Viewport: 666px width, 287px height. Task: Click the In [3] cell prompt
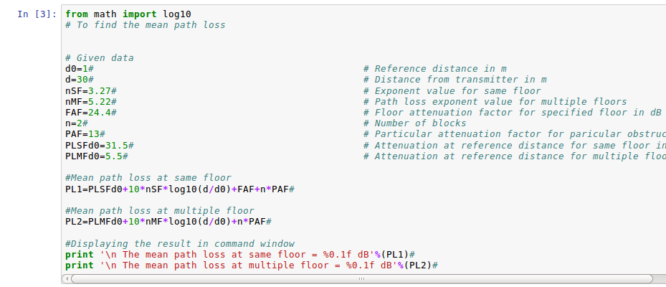pyautogui.click(x=36, y=14)
